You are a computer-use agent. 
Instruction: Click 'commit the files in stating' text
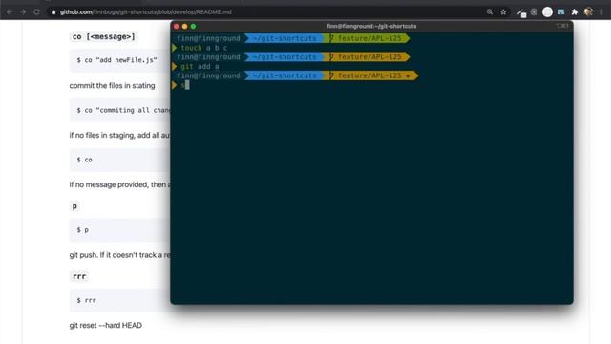pos(113,85)
